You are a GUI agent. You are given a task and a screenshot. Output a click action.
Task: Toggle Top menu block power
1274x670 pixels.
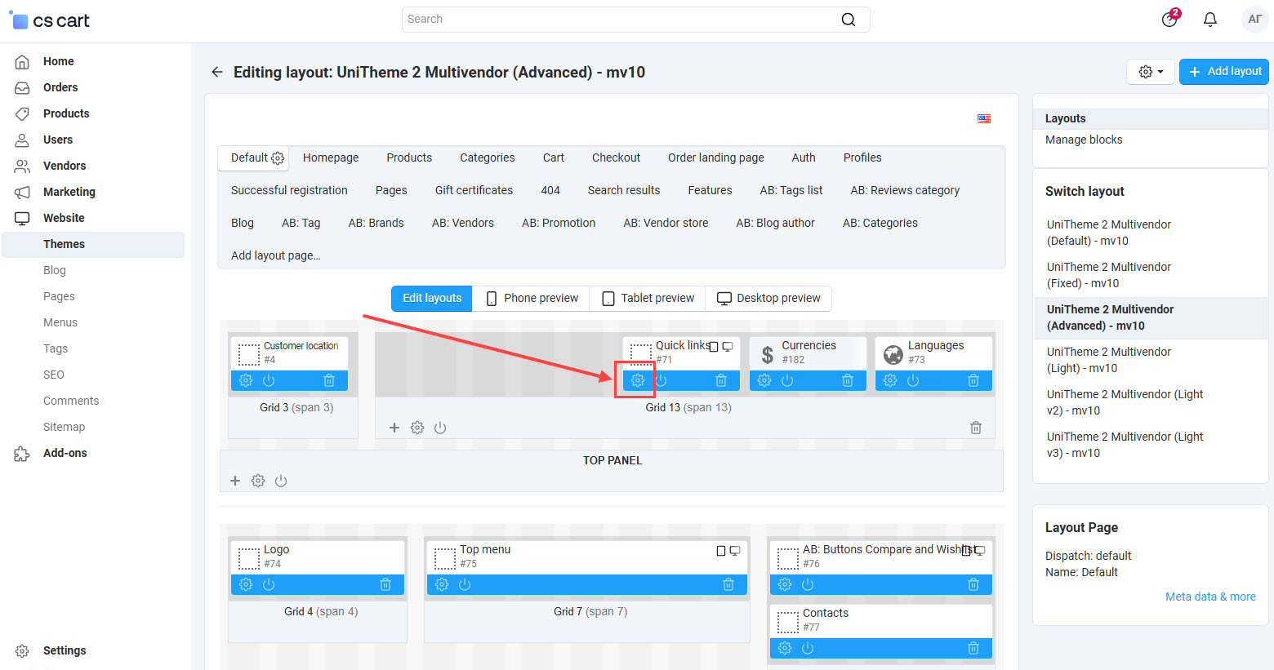(465, 584)
